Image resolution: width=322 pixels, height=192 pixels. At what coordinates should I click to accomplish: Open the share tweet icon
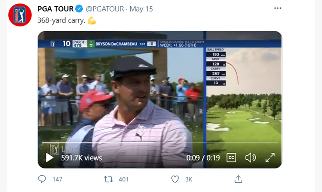tap(238, 179)
